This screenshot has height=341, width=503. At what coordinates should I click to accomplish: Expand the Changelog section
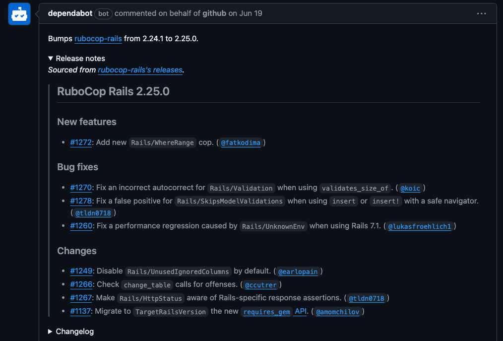pyautogui.click(x=71, y=332)
